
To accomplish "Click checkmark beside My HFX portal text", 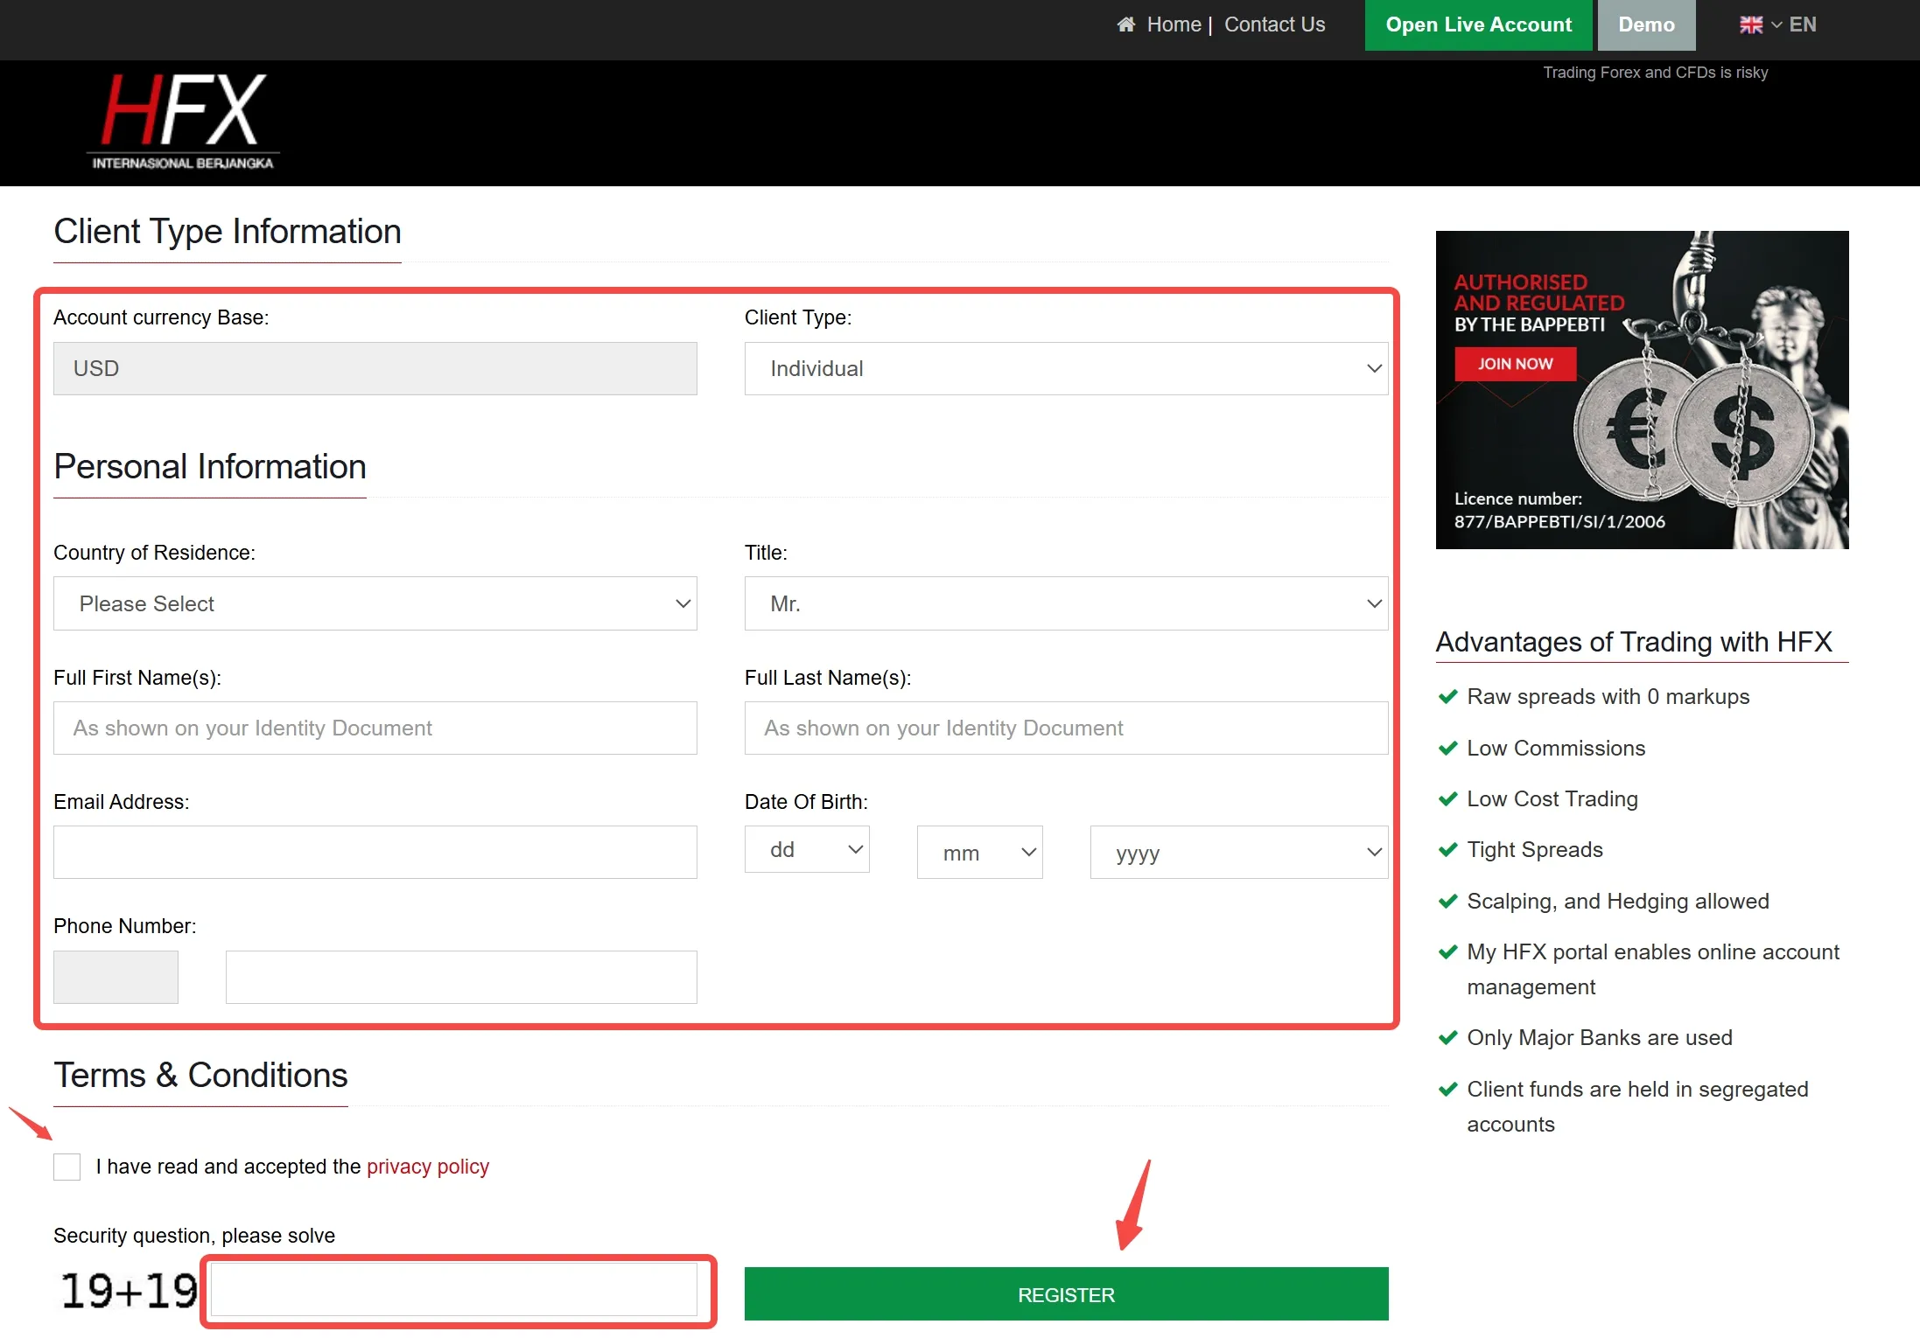I will (x=1448, y=951).
